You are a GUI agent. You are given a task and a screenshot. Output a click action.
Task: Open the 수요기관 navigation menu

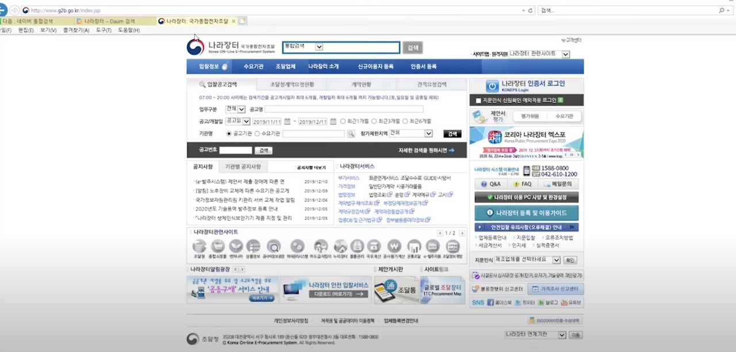click(253, 67)
